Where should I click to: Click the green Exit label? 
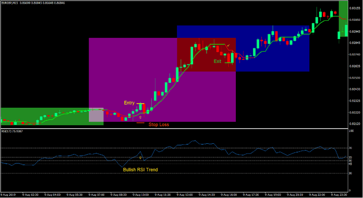217,61
